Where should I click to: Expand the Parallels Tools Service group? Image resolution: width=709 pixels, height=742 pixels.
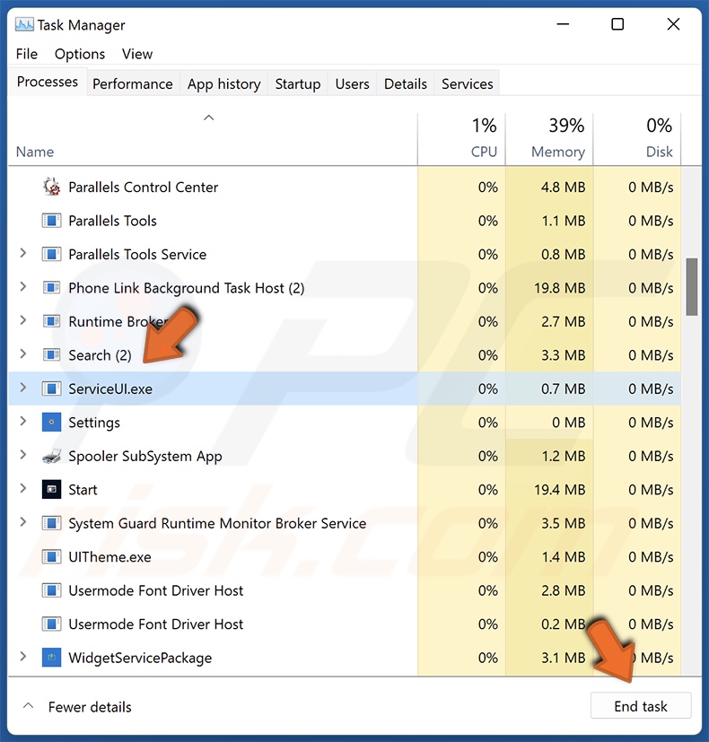(x=22, y=253)
